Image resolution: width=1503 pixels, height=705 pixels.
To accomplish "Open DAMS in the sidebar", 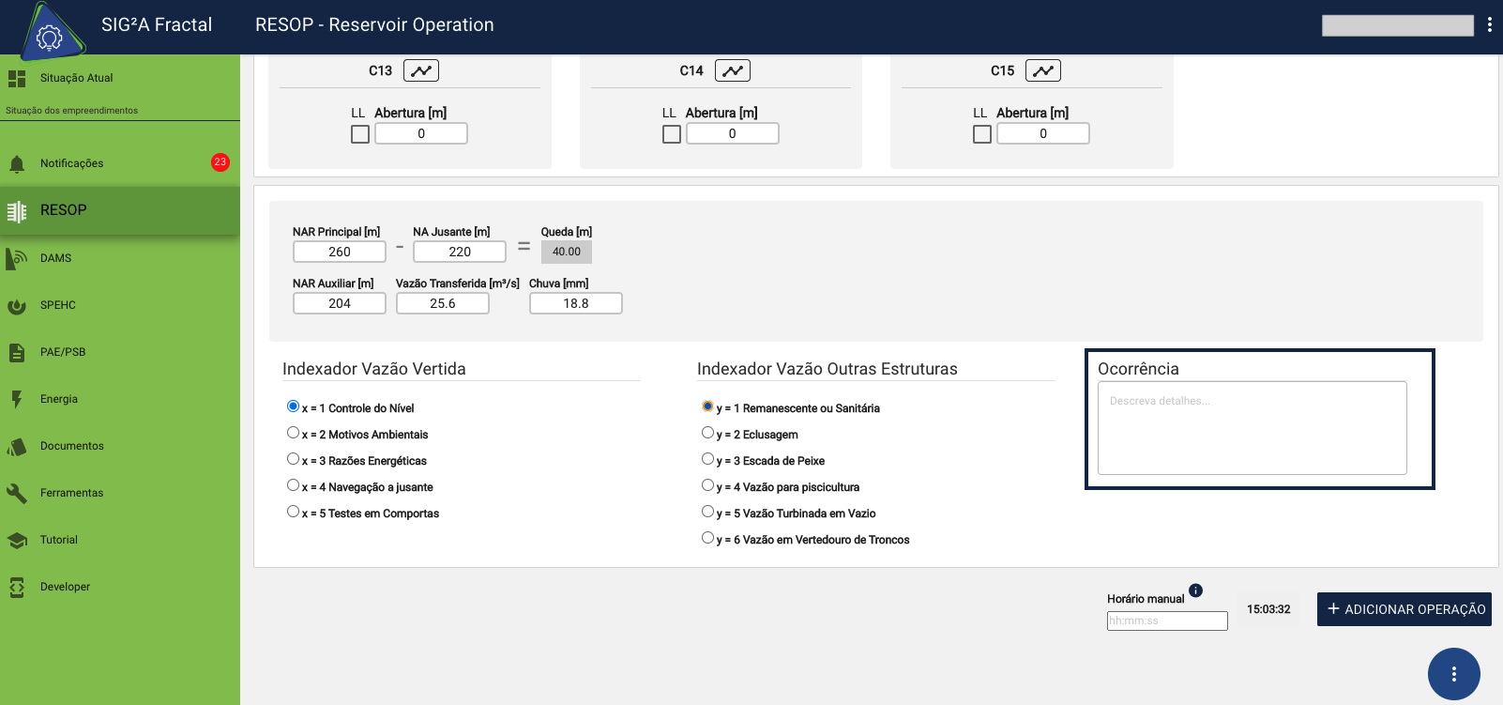I will click(56, 258).
